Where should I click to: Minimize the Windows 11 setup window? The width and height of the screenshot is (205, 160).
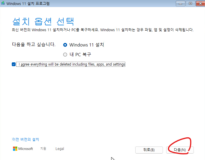180,4
